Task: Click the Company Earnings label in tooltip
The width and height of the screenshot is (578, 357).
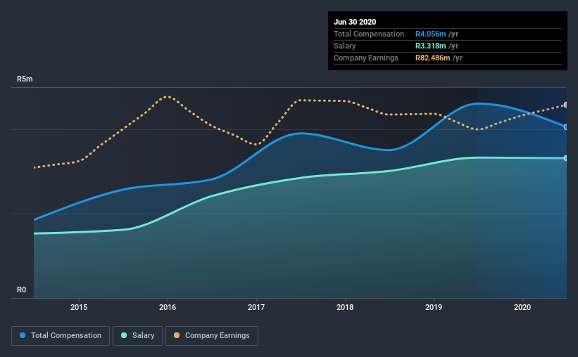Action: coord(365,58)
